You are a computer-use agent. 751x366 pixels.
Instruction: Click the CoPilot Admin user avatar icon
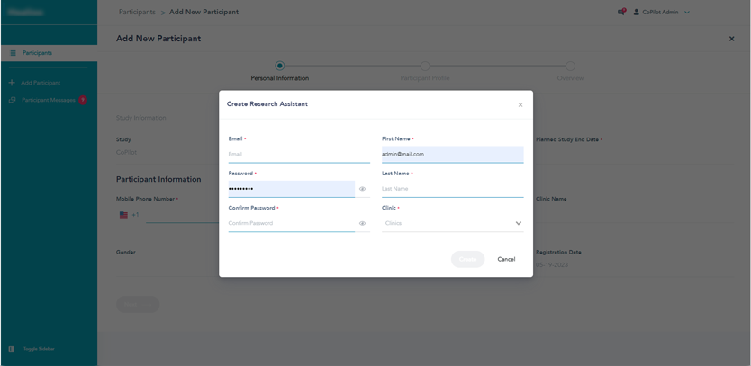637,13
